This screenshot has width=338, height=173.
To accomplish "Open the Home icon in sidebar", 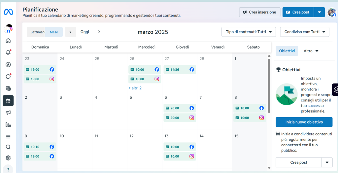I will (x=8, y=41).
